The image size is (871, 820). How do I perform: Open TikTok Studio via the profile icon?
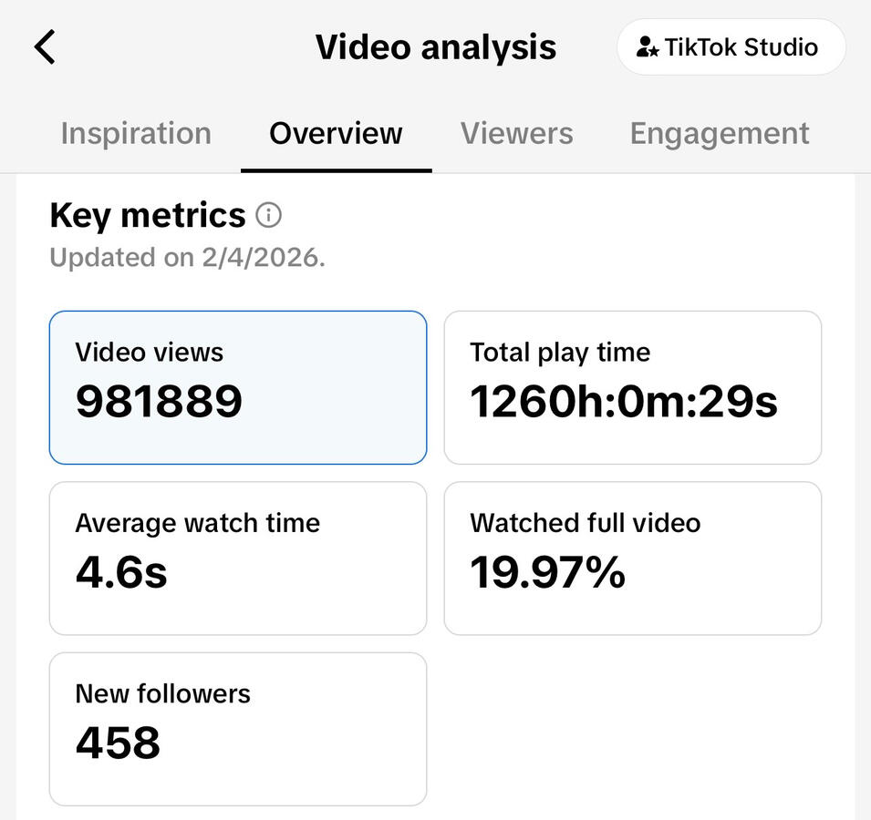[x=730, y=46]
